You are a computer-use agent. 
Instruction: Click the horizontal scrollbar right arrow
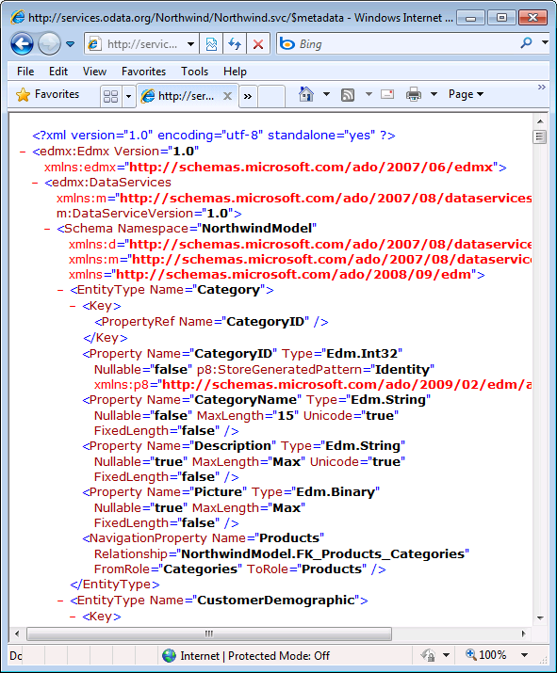point(523,633)
